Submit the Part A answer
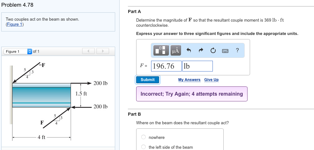The image size is (314, 150). [148, 79]
